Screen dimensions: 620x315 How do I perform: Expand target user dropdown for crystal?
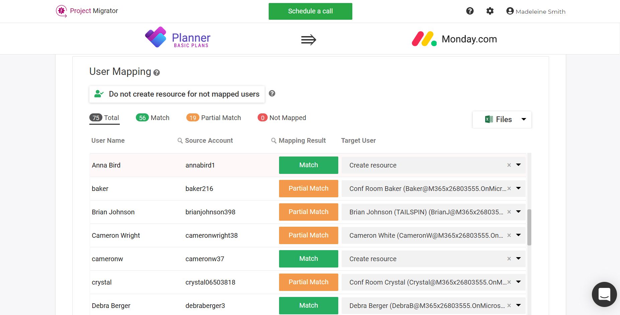click(518, 282)
